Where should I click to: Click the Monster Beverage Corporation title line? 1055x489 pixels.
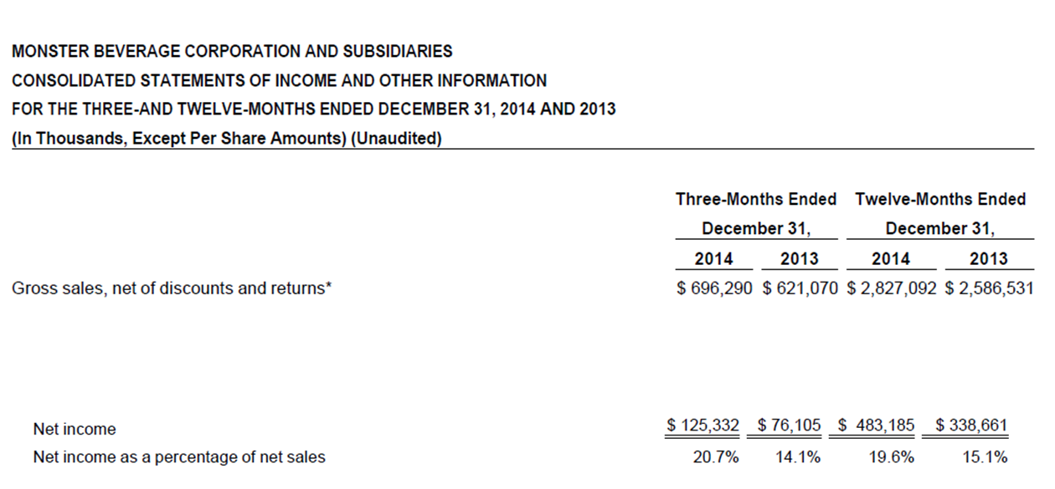[x=232, y=52]
